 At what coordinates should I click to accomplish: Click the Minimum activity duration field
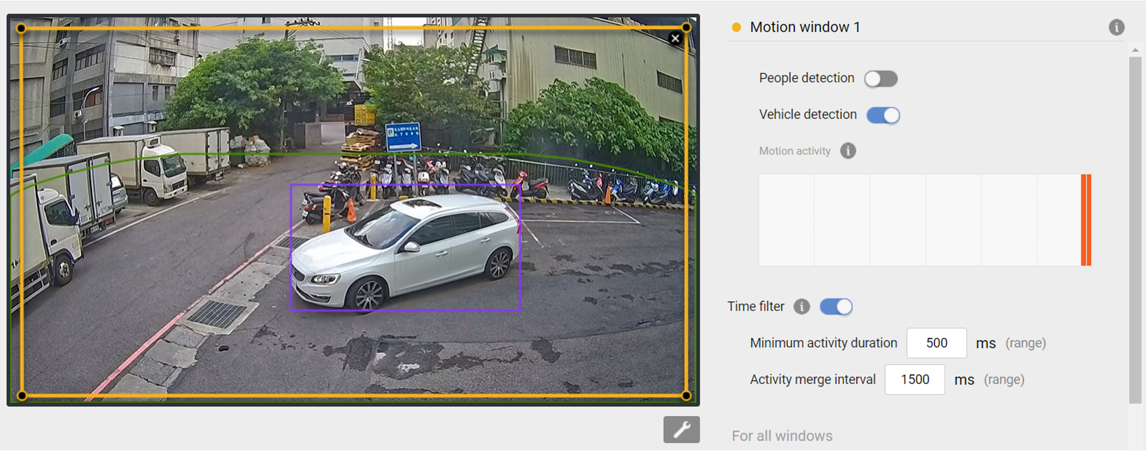(936, 343)
